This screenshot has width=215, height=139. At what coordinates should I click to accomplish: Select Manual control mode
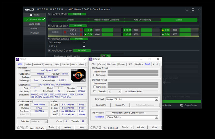tap(179, 20)
